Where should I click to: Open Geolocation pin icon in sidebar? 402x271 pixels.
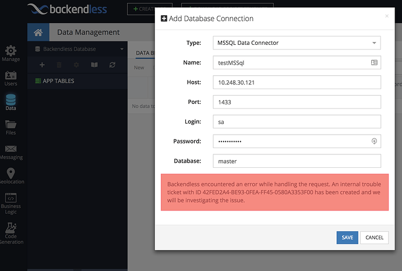10,173
